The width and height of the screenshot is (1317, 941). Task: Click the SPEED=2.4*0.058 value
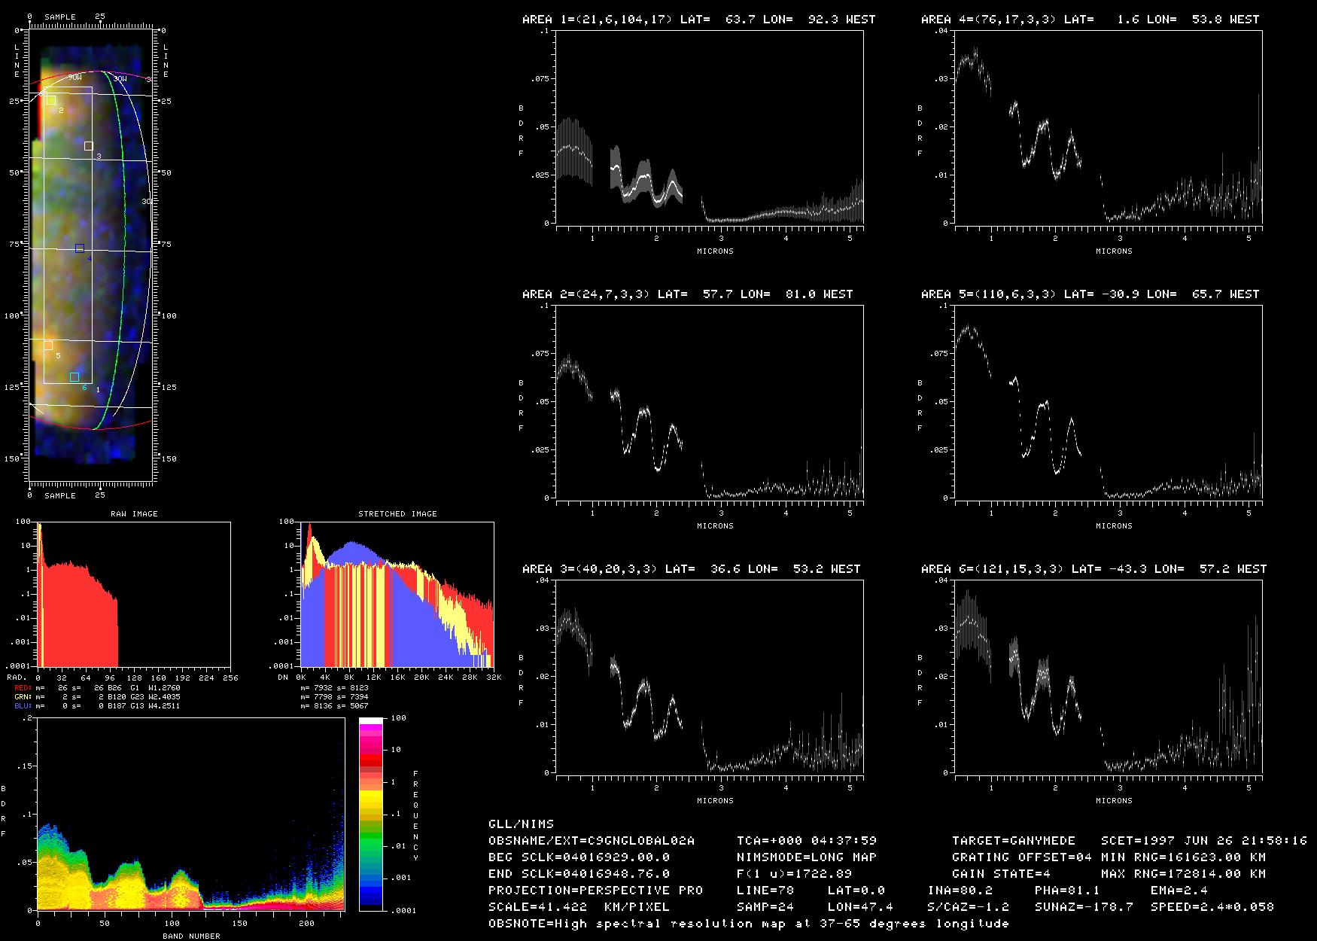pyautogui.click(x=1212, y=907)
